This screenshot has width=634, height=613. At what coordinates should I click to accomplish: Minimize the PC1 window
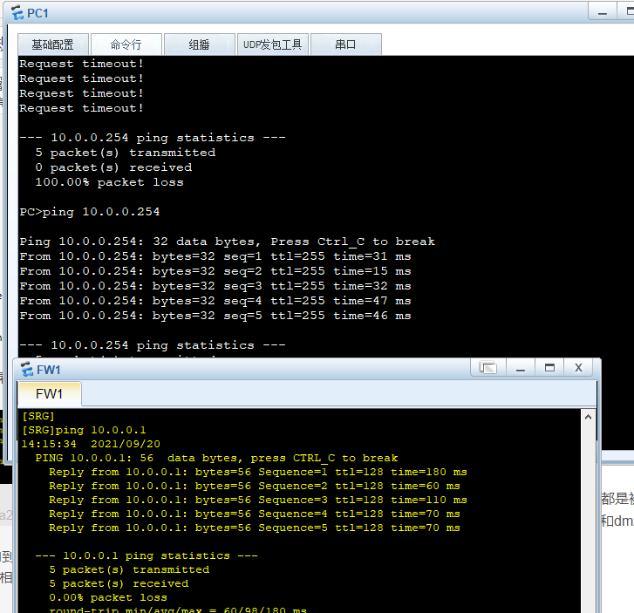coord(603,12)
